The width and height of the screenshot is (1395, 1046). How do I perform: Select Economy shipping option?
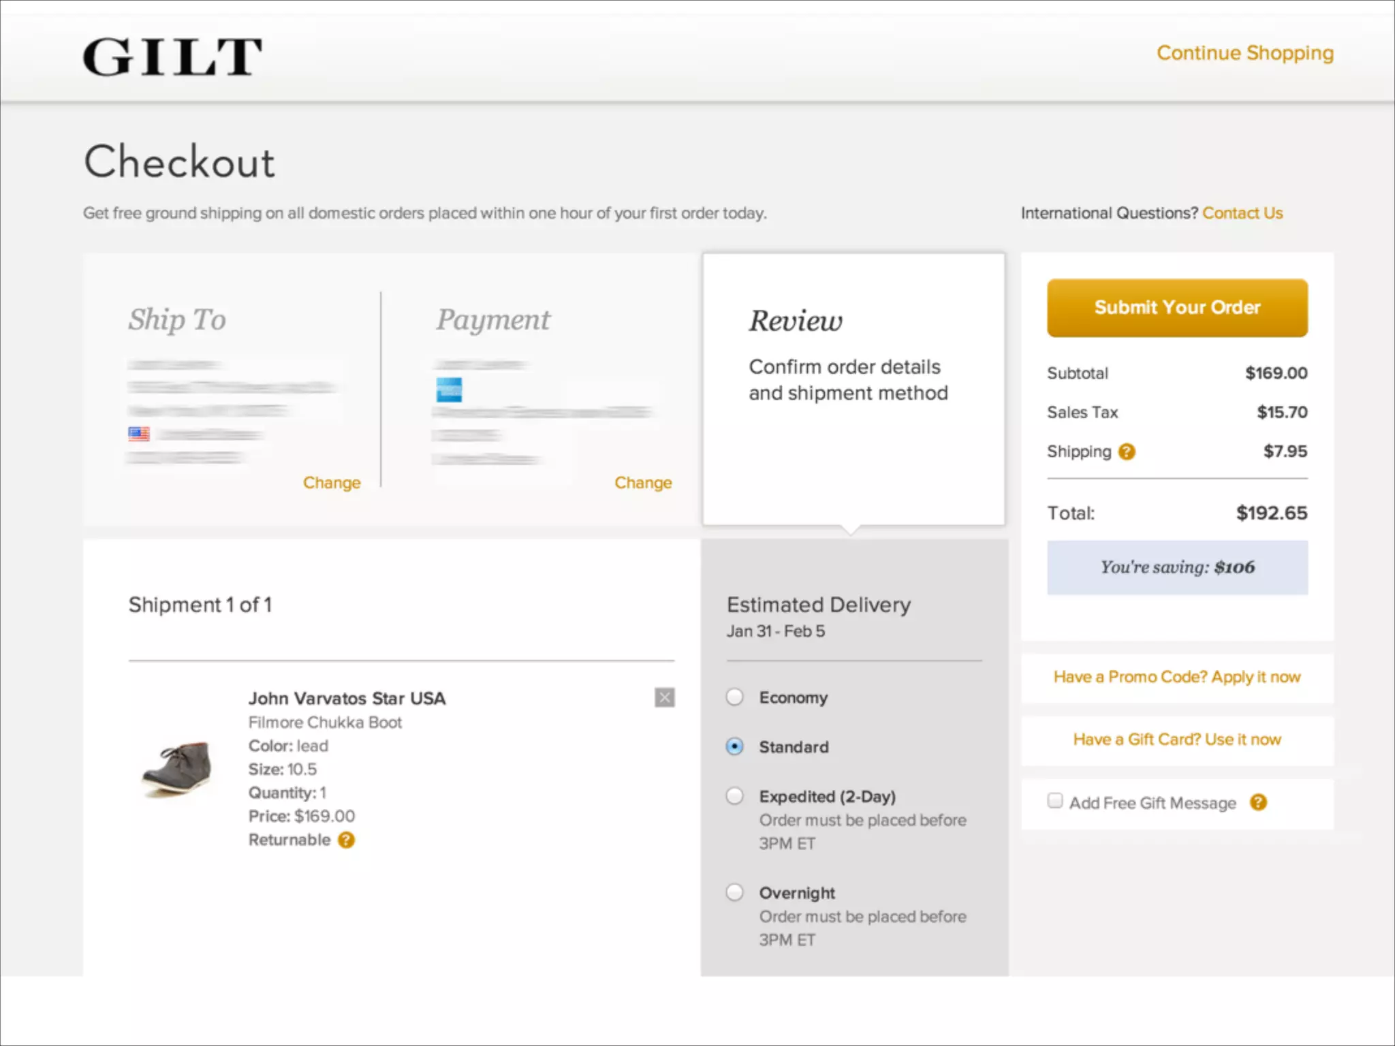click(734, 697)
